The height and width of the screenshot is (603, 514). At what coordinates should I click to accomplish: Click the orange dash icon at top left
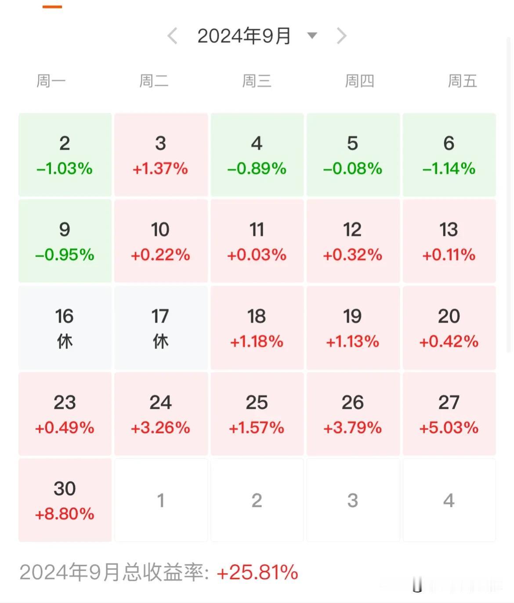[53, 7]
